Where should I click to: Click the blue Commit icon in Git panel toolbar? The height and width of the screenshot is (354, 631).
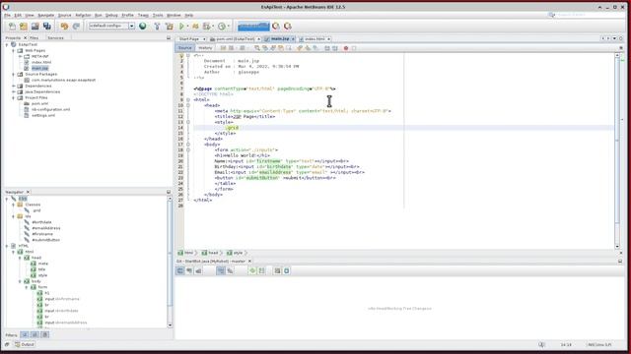(x=287, y=271)
